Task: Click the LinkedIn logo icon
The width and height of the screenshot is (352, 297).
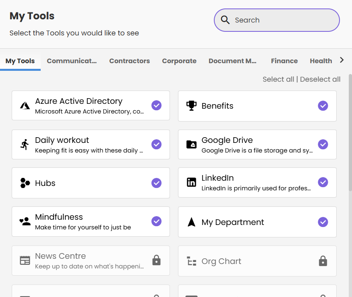Action: click(191, 182)
